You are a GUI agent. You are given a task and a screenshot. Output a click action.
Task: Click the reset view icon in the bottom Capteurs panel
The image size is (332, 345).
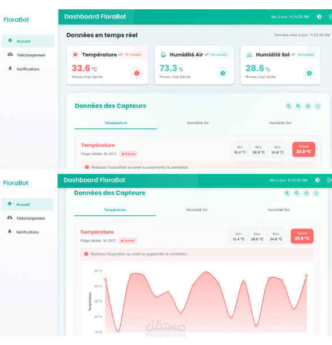coord(306,193)
